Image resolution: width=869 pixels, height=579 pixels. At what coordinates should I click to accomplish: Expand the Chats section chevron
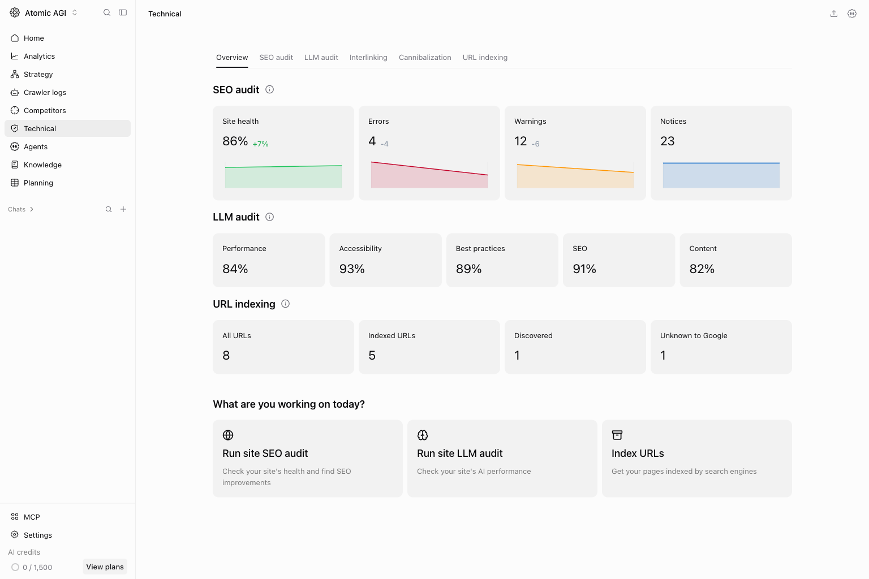pos(32,209)
